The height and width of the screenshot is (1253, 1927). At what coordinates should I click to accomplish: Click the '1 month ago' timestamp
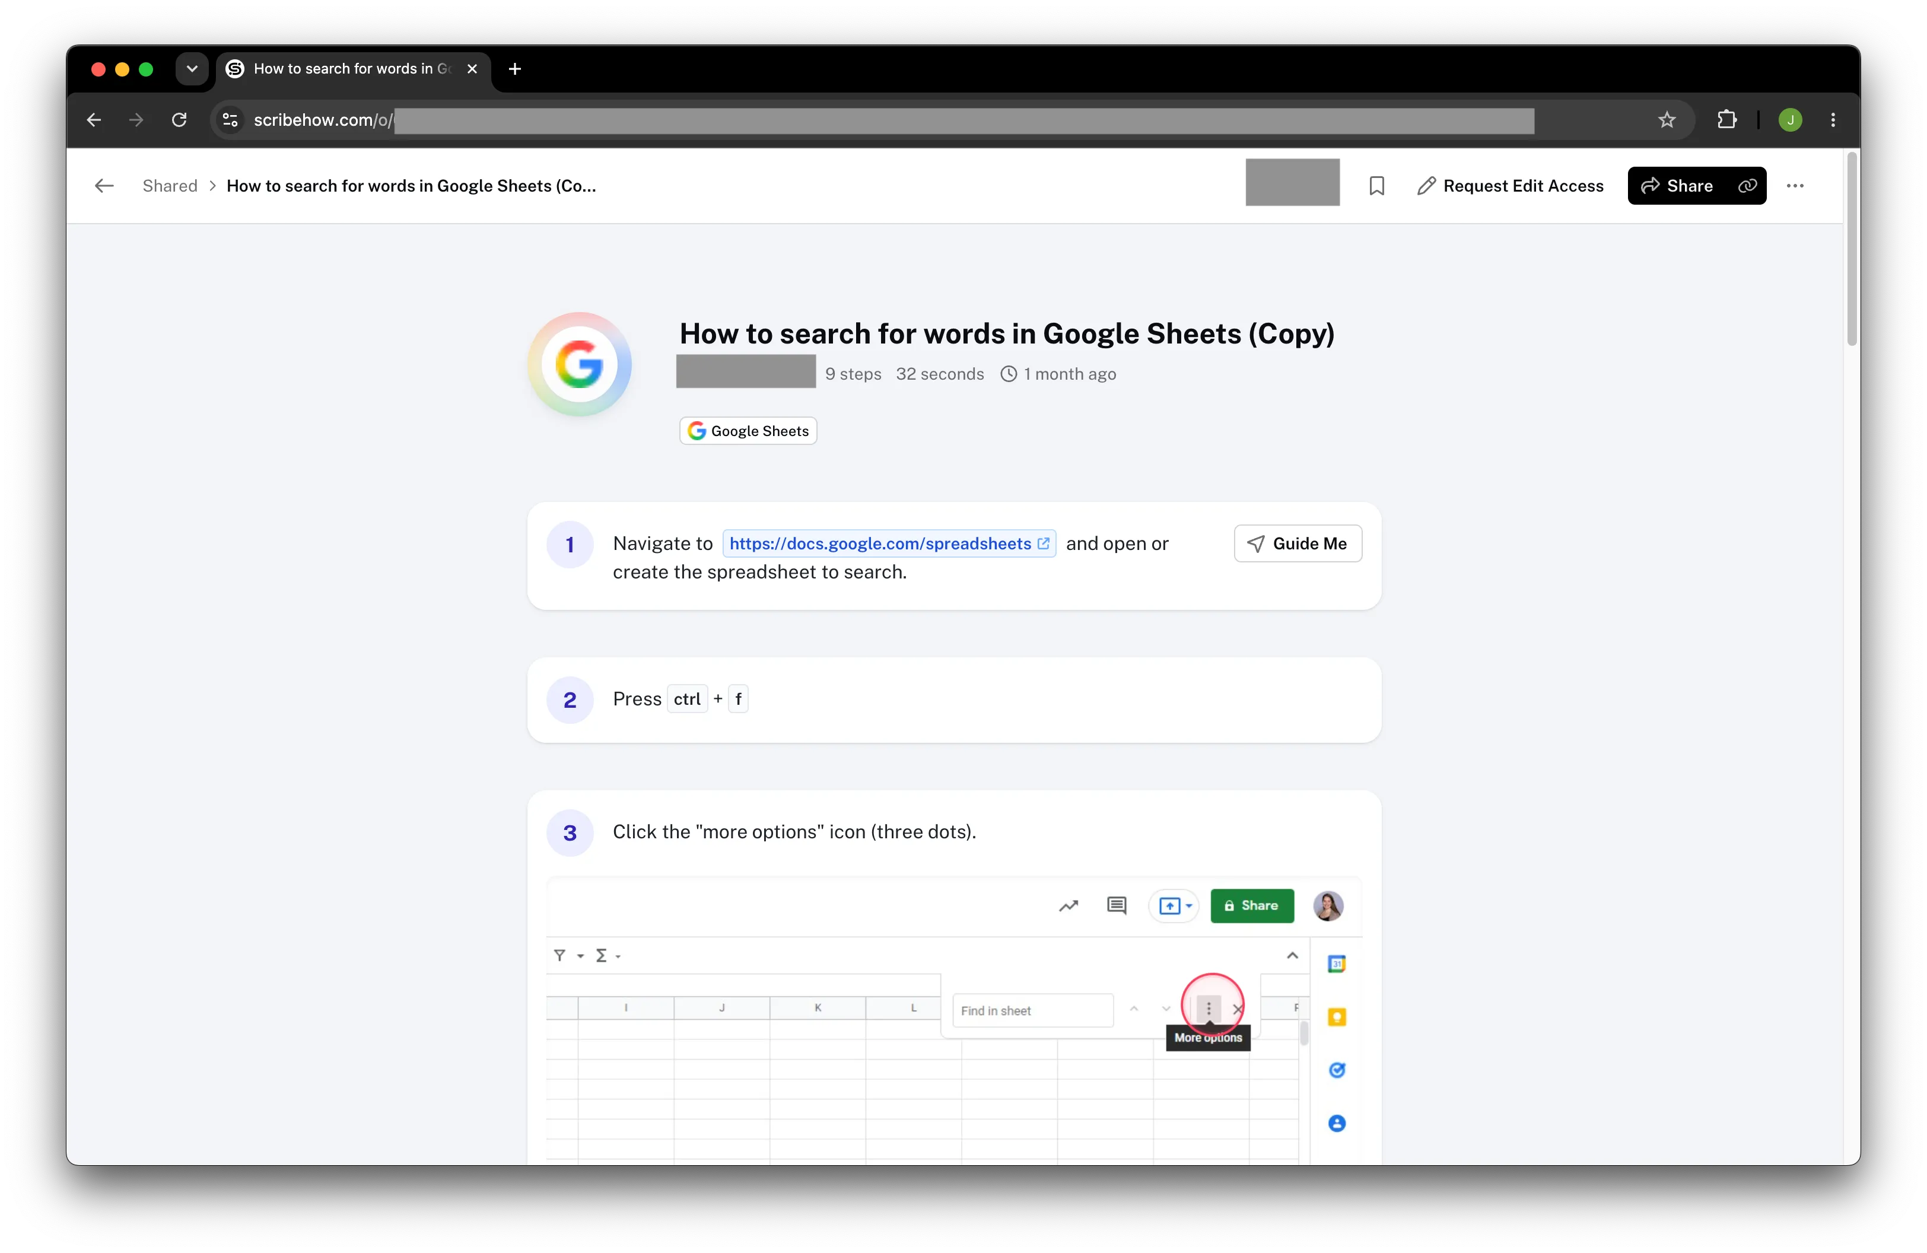[x=1058, y=374]
